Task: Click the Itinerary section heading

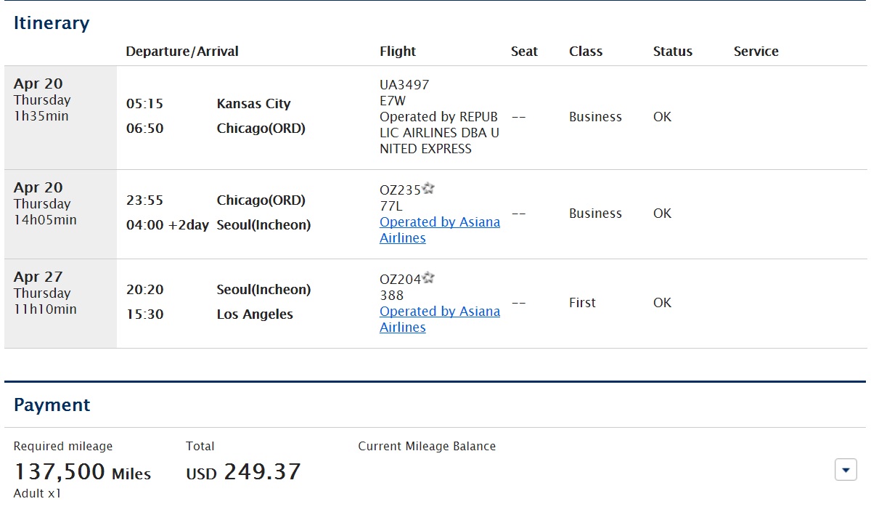Action: tap(52, 23)
